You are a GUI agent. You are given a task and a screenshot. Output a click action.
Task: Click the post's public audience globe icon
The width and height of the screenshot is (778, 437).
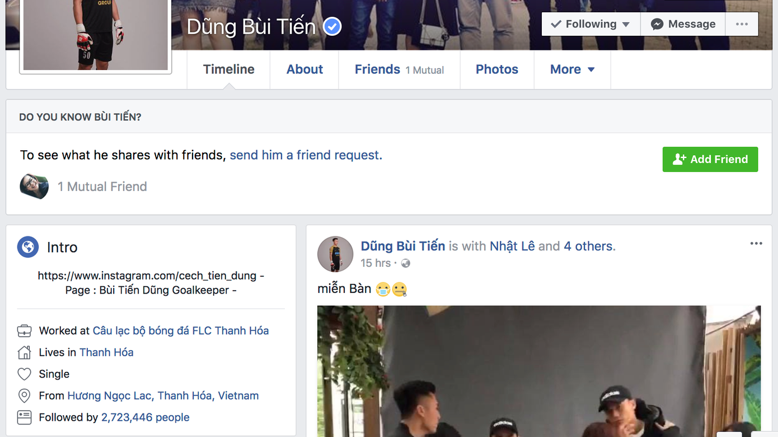click(x=406, y=263)
